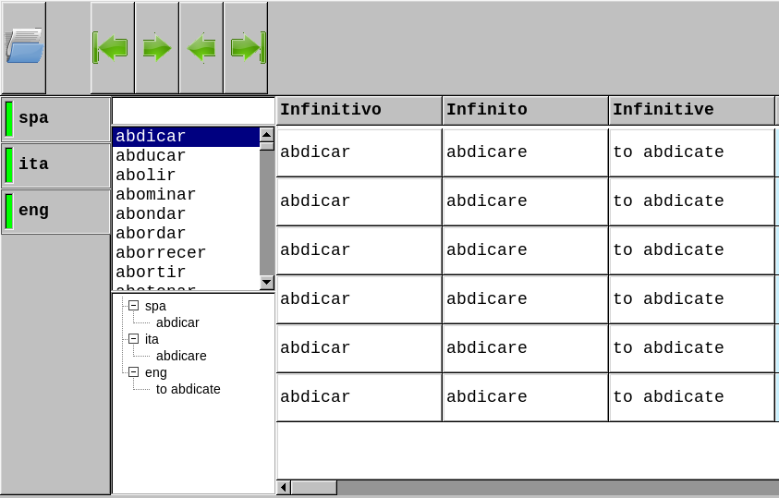779x498 pixels.
Task: Toggle the spa language button
Action: pyautogui.click(x=55, y=119)
